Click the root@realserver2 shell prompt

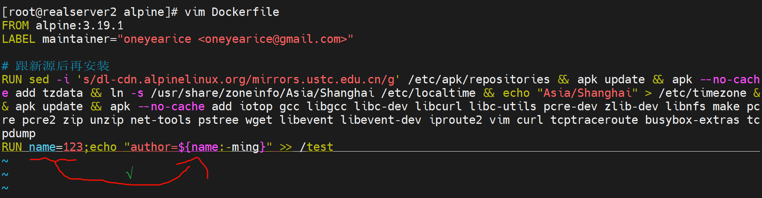(60, 12)
